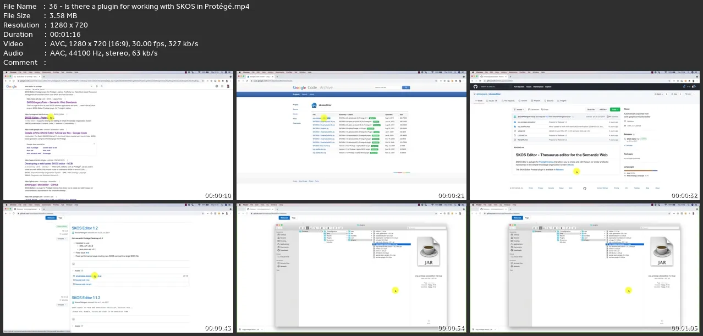Click the 'File' column header in the downloads table
This screenshot has height=336, width=703.
[314, 114]
